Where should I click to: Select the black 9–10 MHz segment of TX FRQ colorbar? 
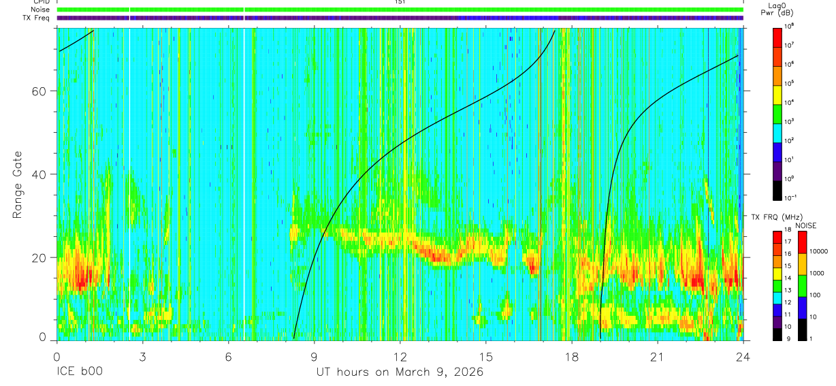click(x=778, y=333)
